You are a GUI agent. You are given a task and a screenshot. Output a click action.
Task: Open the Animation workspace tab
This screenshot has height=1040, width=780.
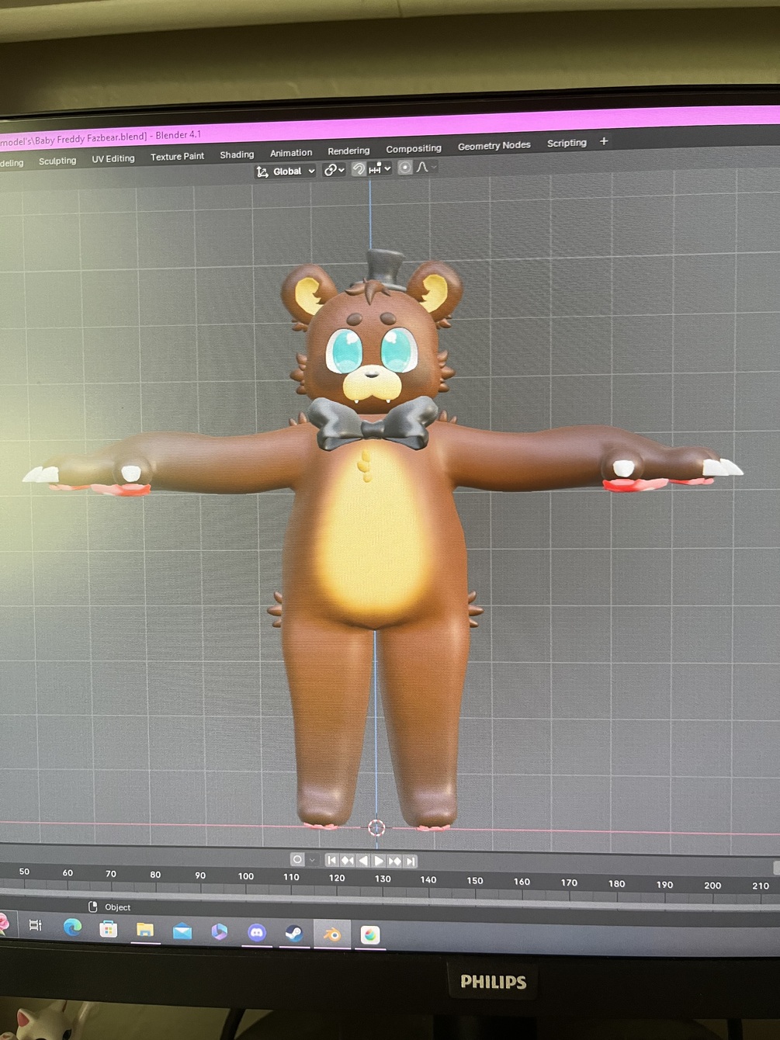coord(291,153)
